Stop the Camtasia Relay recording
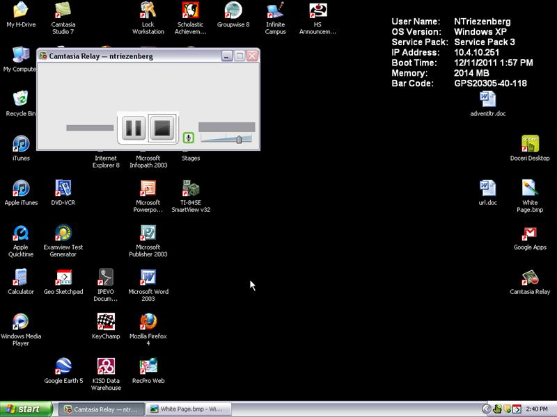 point(162,128)
